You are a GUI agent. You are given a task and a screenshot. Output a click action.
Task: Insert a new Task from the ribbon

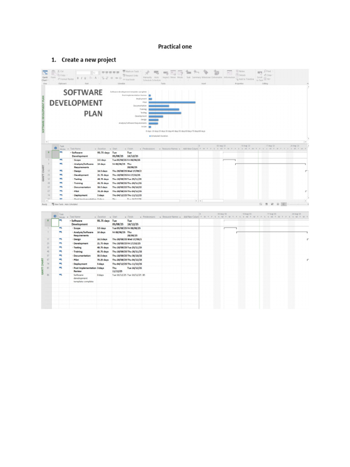pyautogui.click(x=188, y=74)
